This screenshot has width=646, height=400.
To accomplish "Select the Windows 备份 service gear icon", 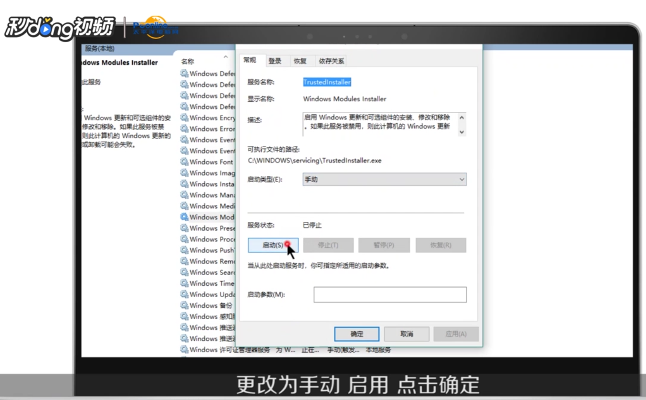I will click(x=185, y=305).
